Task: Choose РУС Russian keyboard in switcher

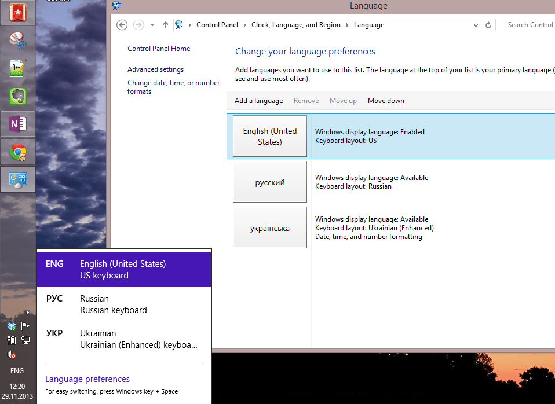Action: (124, 304)
